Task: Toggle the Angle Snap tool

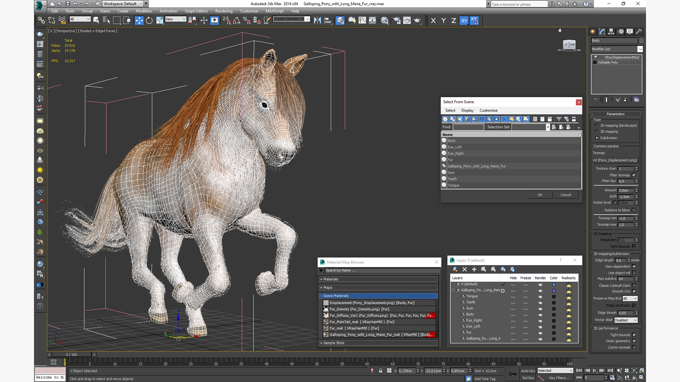Action: pyautogui.click(x=237, y=21)
